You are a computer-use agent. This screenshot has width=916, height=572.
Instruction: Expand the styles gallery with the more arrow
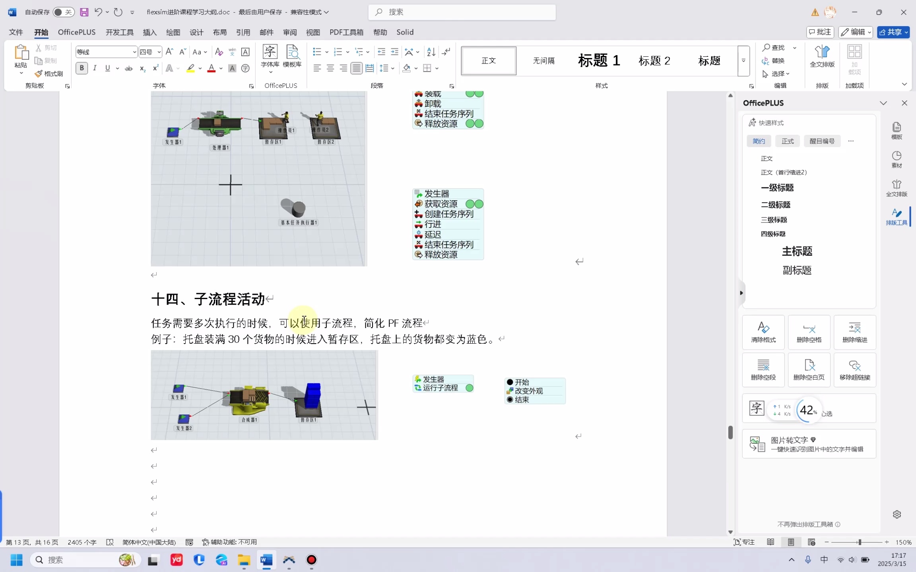[743, 60]
